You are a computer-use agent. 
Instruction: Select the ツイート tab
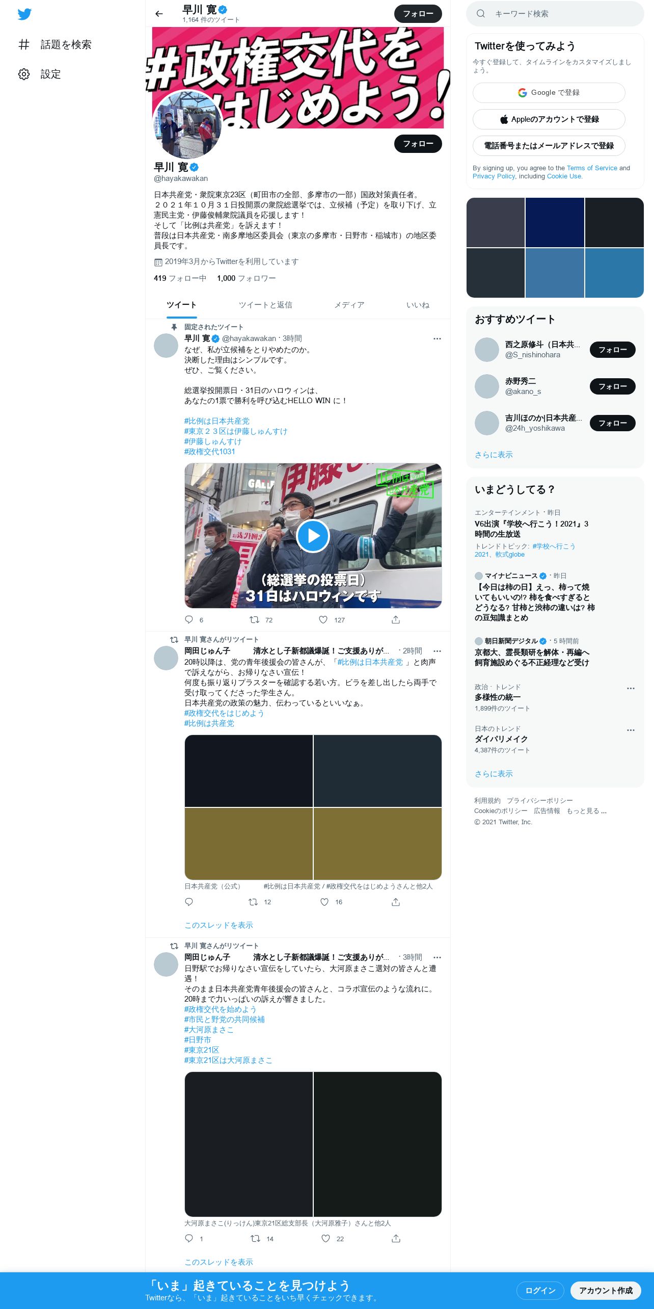click(181, 305)
